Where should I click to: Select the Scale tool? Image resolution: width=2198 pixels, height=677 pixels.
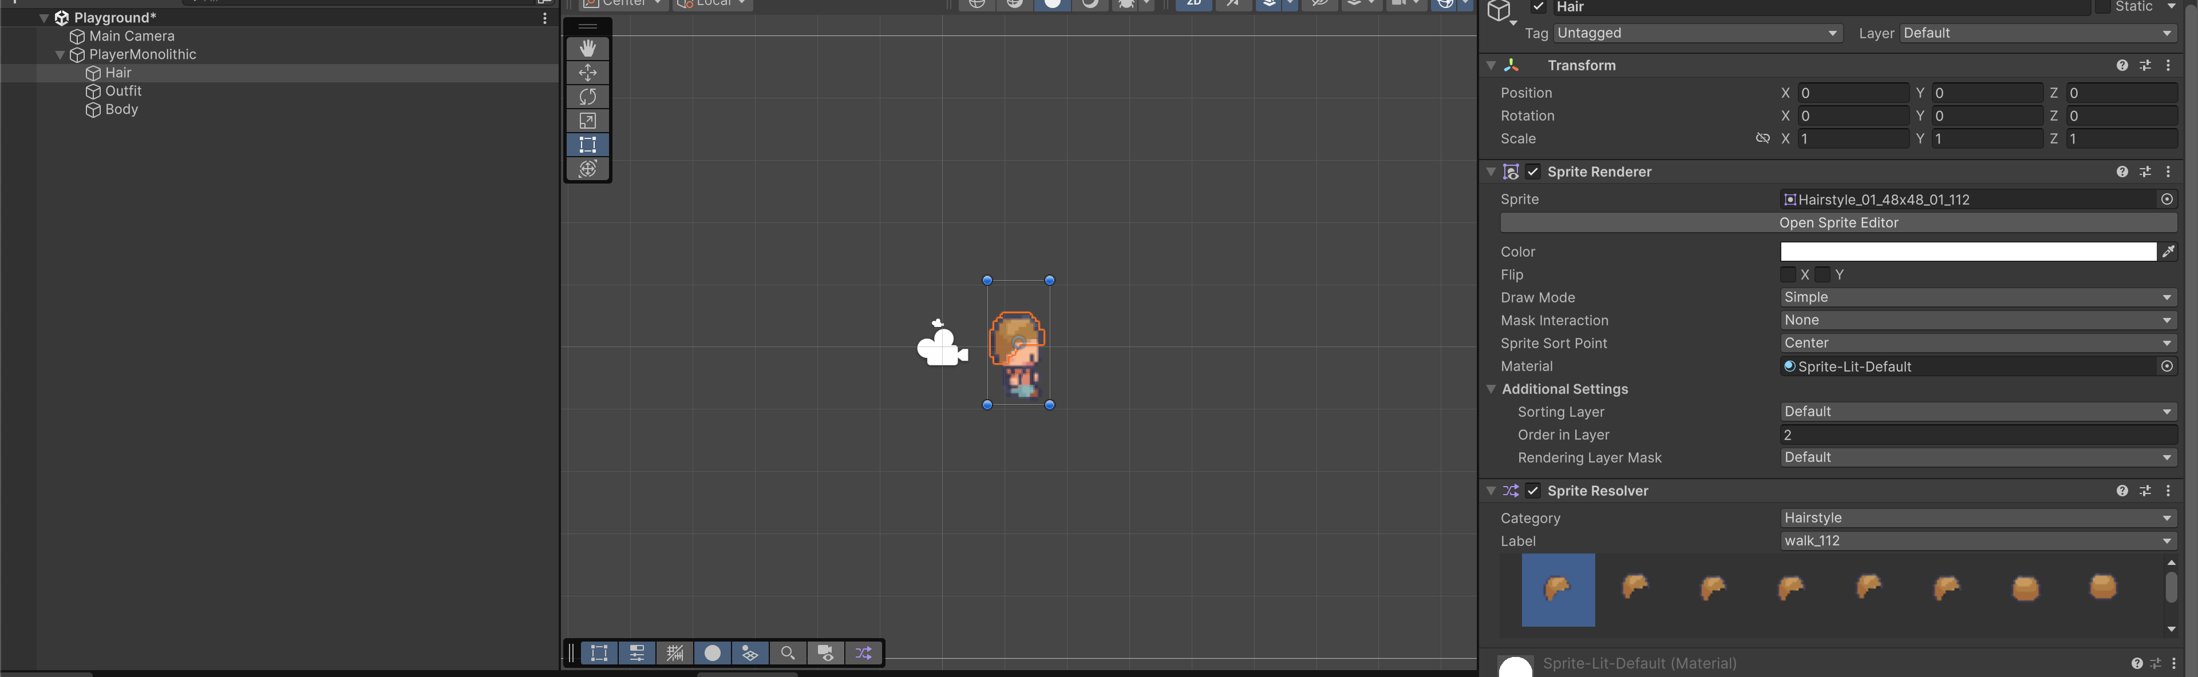(x=587, y=120)
